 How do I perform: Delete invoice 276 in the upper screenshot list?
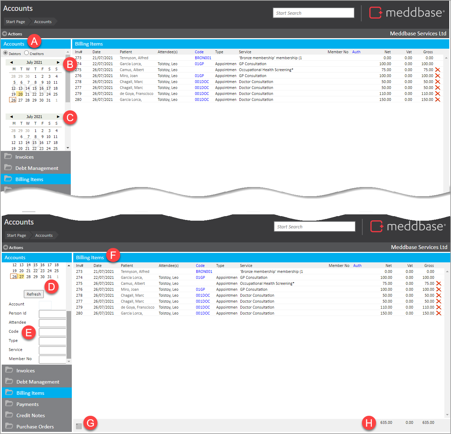point(438,76)
